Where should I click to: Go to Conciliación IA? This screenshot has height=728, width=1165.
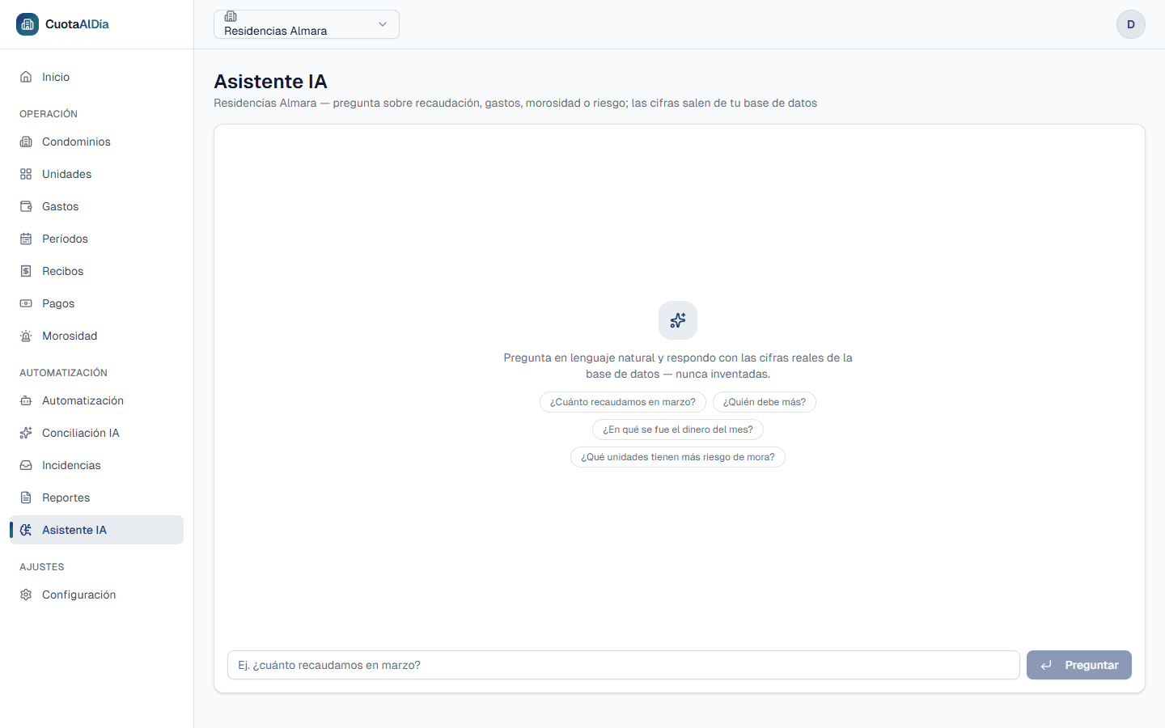click(97, 433)
